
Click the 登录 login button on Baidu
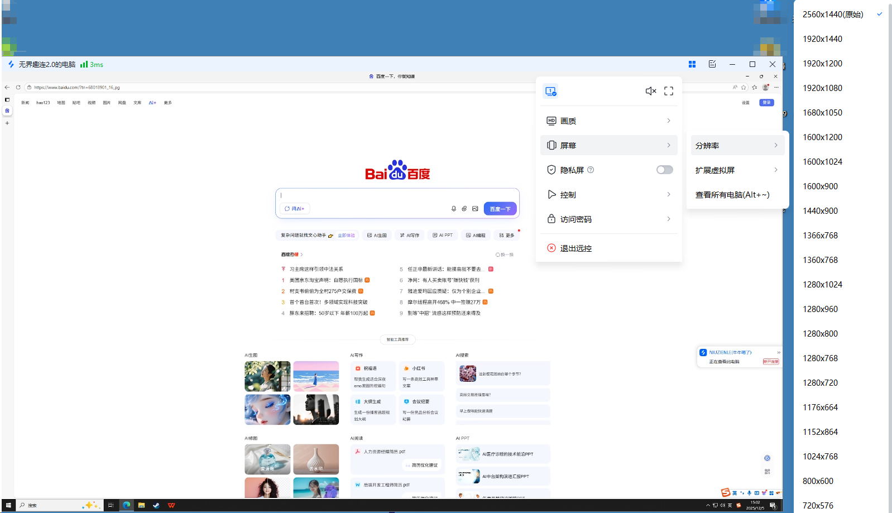pyautogui.click(x=766, y=103)
